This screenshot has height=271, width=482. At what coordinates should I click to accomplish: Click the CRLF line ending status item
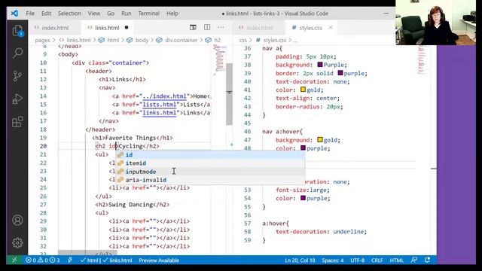coord(377,260)
